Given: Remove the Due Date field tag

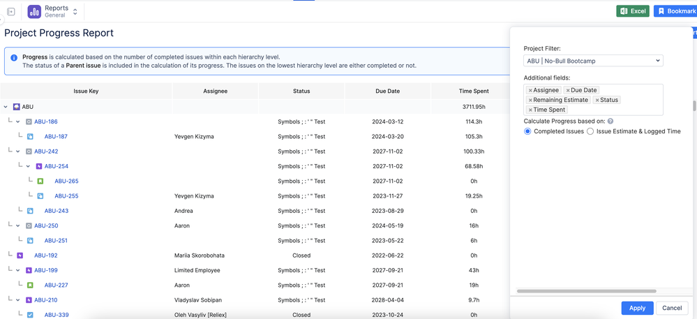Looking at the screenshot, I should pos(568,91).
